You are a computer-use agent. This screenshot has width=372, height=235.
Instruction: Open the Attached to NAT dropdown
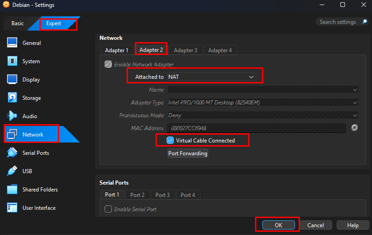coord(212,77)
